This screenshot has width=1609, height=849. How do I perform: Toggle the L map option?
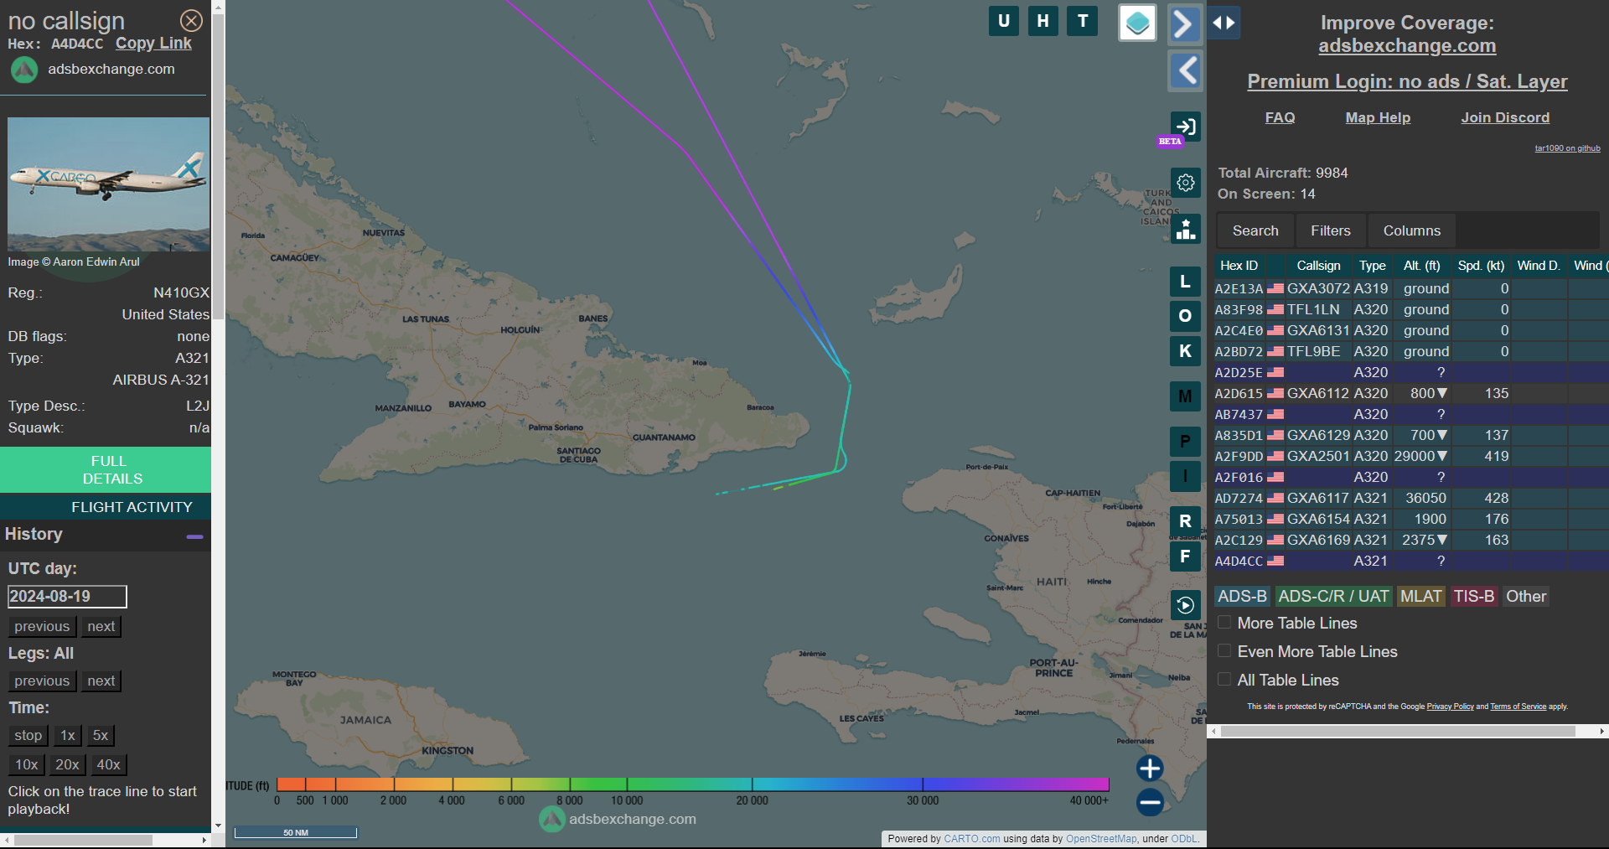(x=1185, y=282)
